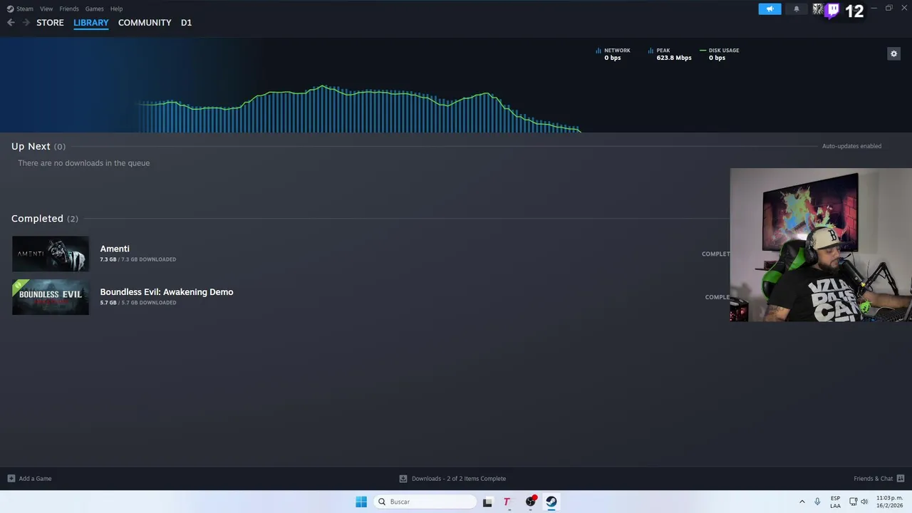Screen dimensions: 912x513
Task: Open the Steam menu
Action: (x=25, y=9)
